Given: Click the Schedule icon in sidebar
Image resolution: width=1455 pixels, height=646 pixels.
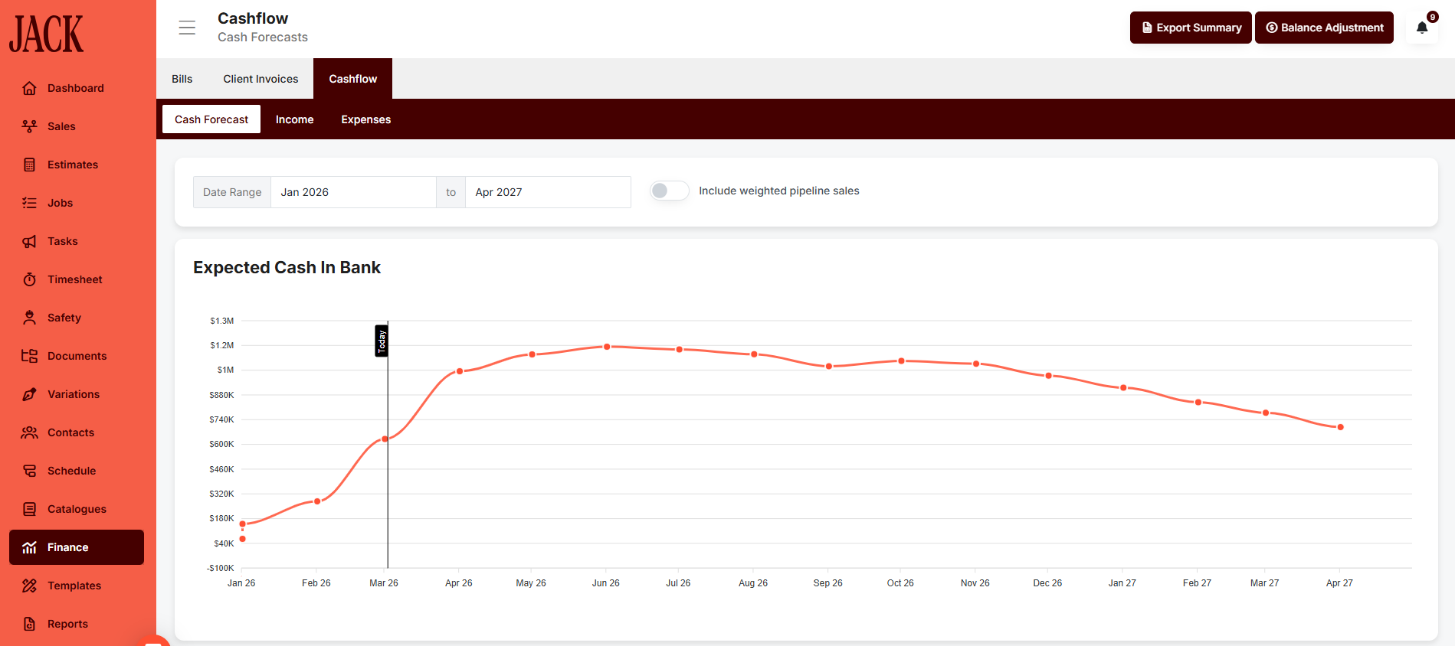Looking at the screenshot, I should tap(29, 471).
